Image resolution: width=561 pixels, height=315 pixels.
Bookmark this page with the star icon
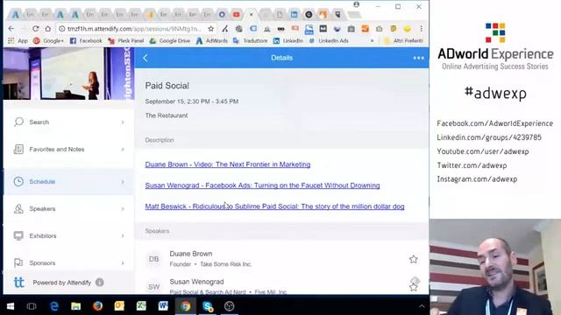pyautogui.click(x=210, y=28)
